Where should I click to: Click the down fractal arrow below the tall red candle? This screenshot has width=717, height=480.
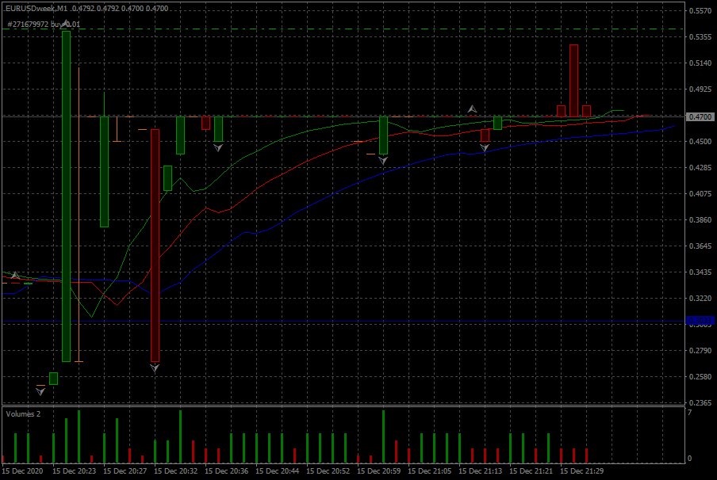(x=155, y=368)
